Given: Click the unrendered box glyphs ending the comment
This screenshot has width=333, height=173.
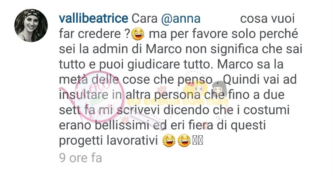Looking at the screenshot, I should click(x=198, y=141).
